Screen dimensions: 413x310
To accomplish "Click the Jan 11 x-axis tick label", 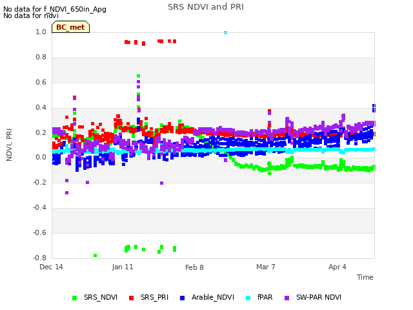I will pos(123,267).
